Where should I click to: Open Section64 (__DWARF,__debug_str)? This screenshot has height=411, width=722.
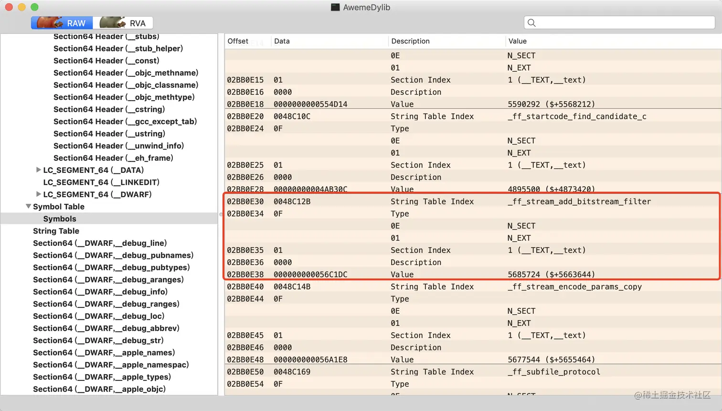(98, 340)
